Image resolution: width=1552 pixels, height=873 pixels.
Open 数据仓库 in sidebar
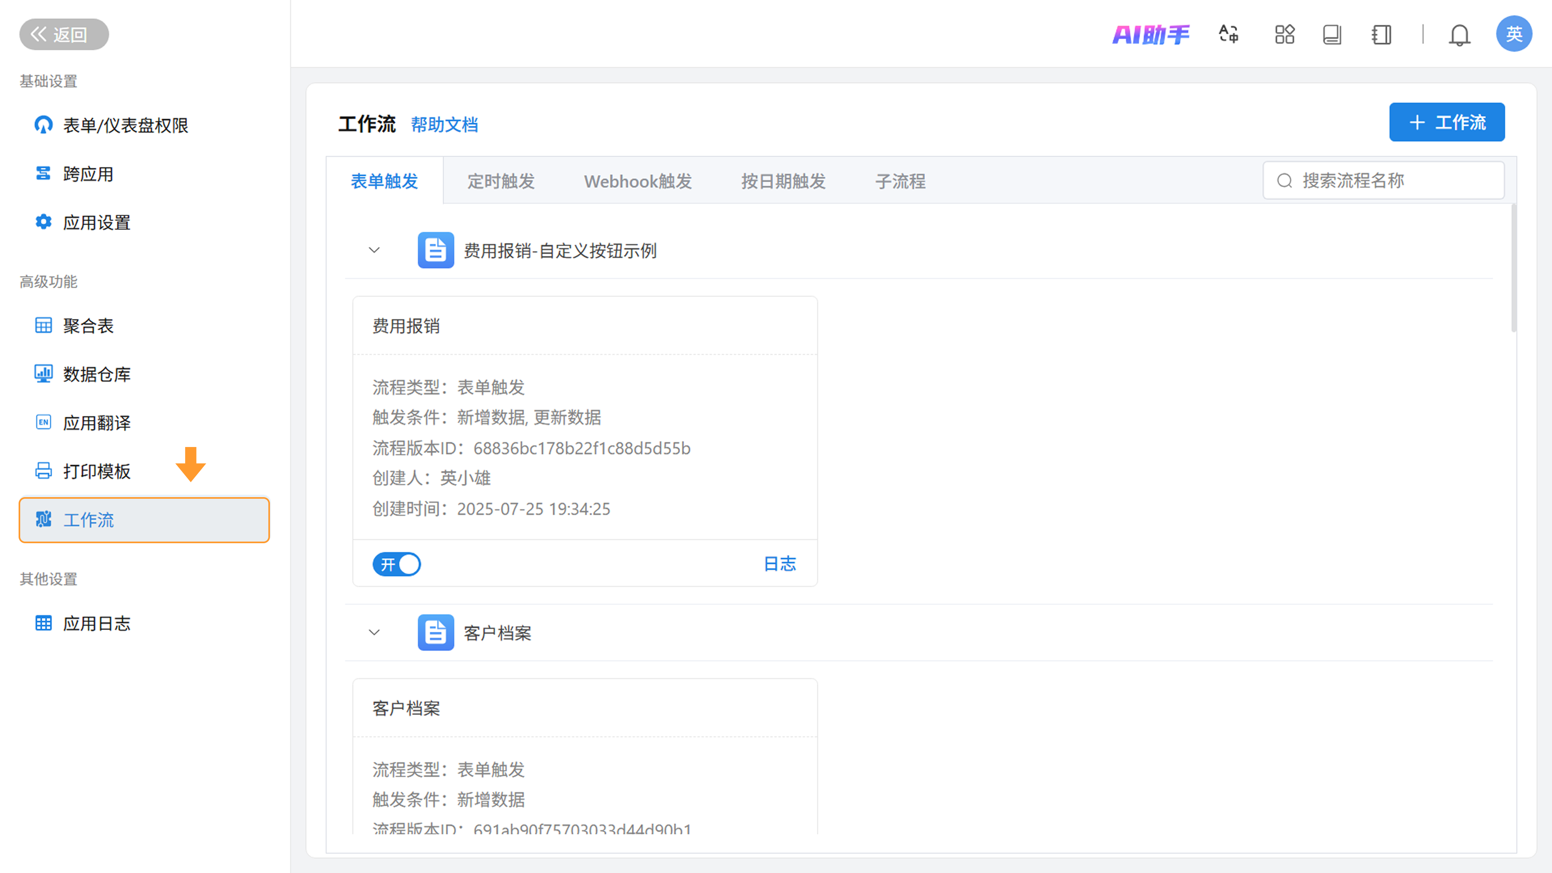pos(97,374)
